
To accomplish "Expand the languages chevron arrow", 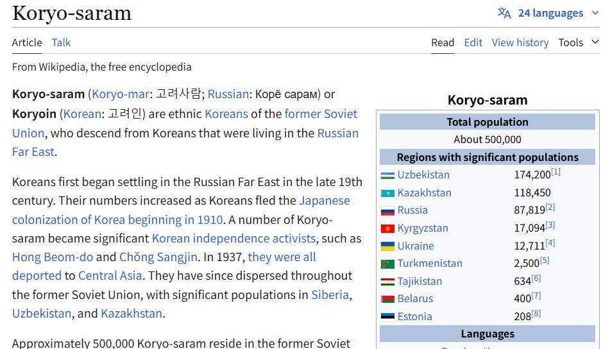I will (x=595, y=13).
